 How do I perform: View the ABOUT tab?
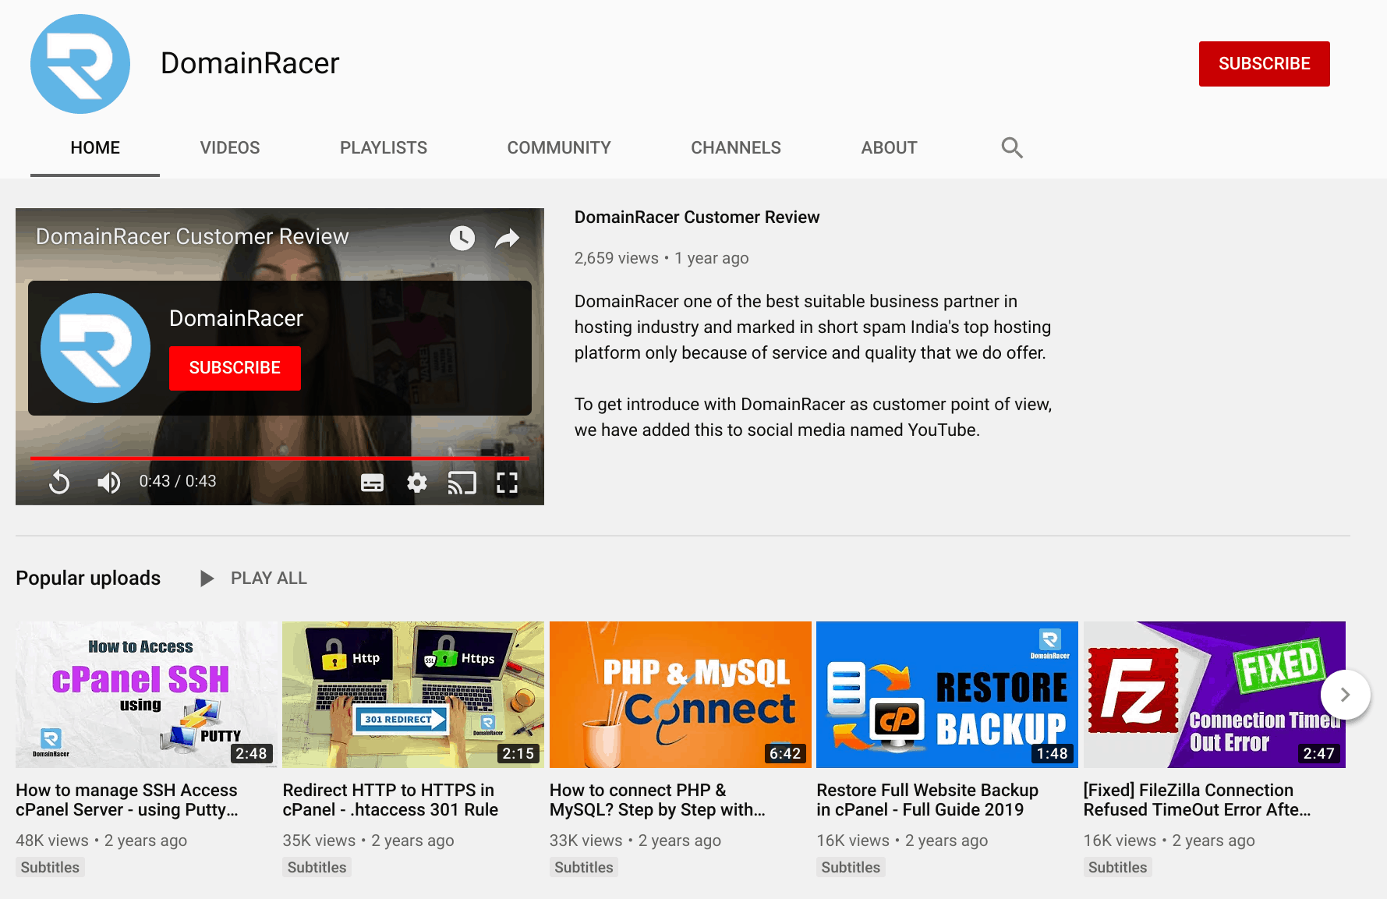pyautogui.click(x=889, y=147)
